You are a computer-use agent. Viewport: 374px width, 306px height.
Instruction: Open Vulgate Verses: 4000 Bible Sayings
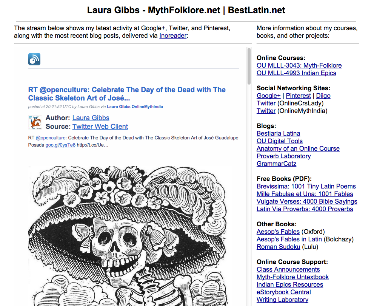(307, 201)
